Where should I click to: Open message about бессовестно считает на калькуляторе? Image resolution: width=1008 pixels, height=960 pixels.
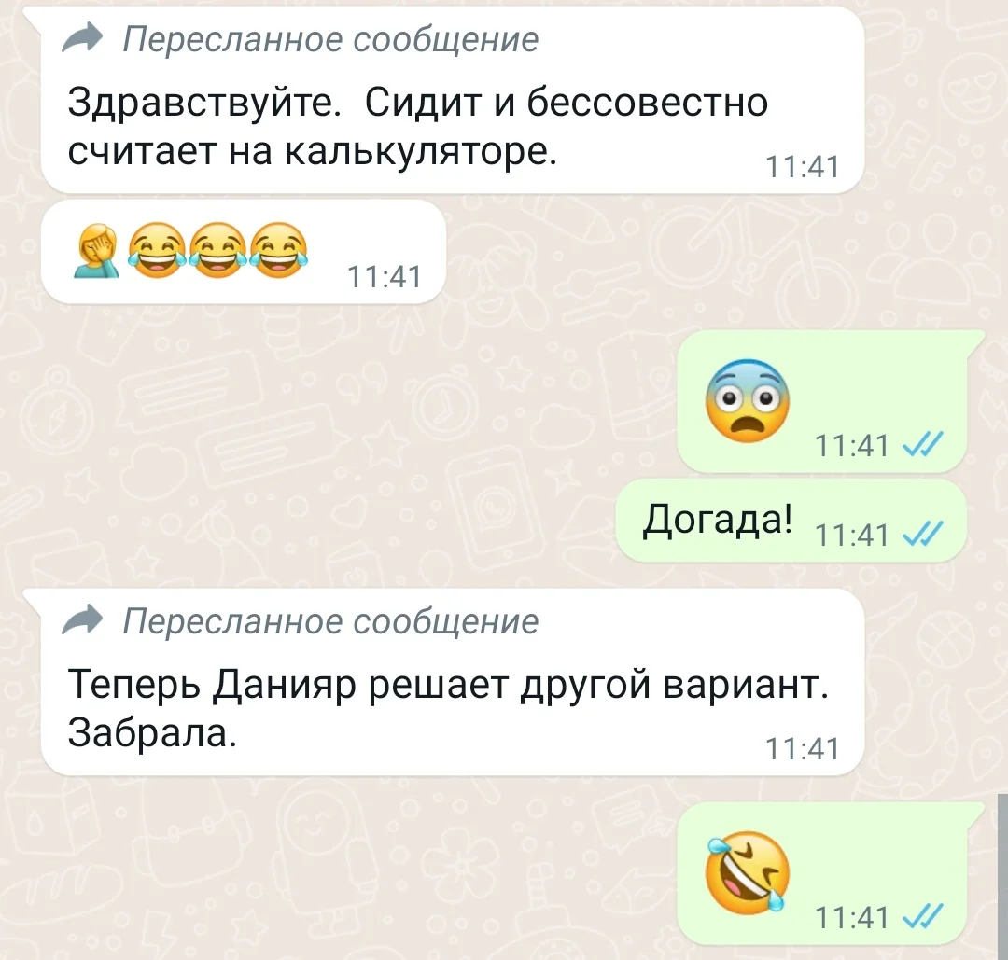click(x=453, y=101)
